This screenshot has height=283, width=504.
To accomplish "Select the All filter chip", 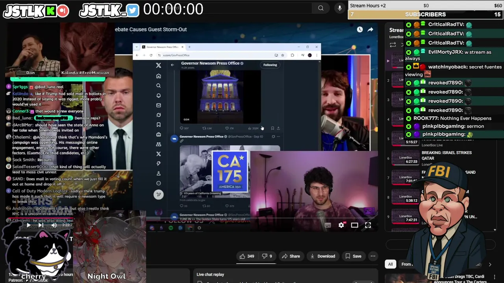I will pyautogui.click(x=390, y=264).
